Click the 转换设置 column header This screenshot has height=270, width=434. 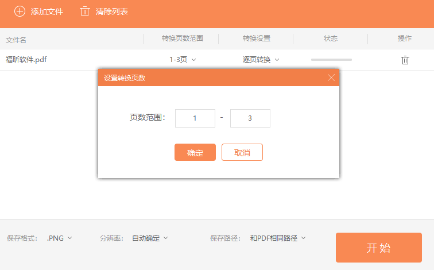[257, 38]
